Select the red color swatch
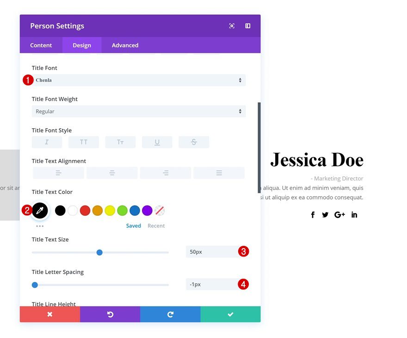The width and height of the screenshot is (407, 338). click(x=85, y=210)
